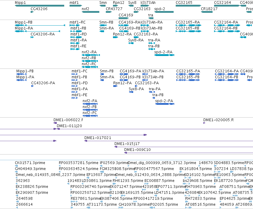
Task: Click the CG32163-RA transcript label
Action: tap(146, 34)
